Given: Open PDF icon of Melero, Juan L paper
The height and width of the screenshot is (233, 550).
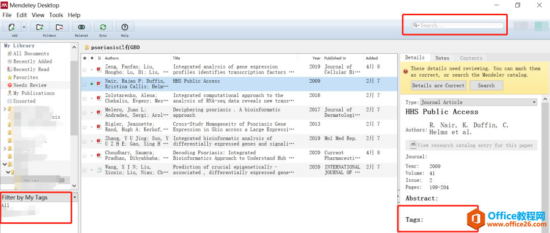Looking at the screenshot, I should tap(99, 113).
